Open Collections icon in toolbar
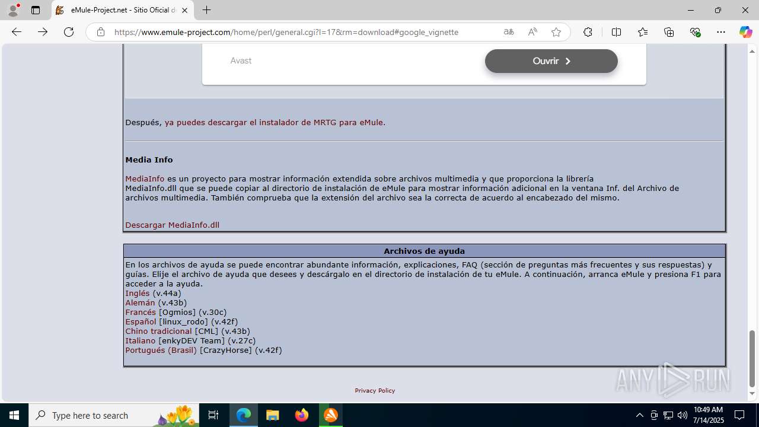Screen dimensions: 759x427 669,32
